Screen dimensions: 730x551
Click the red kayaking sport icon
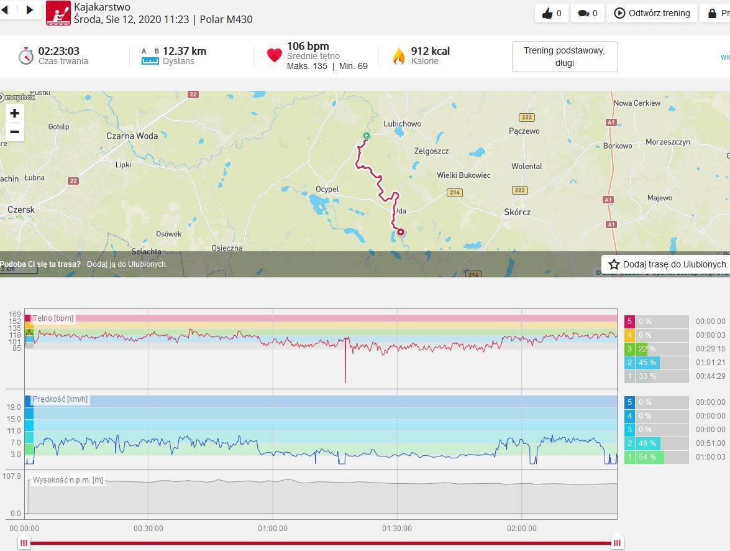[x=58, y=13]
